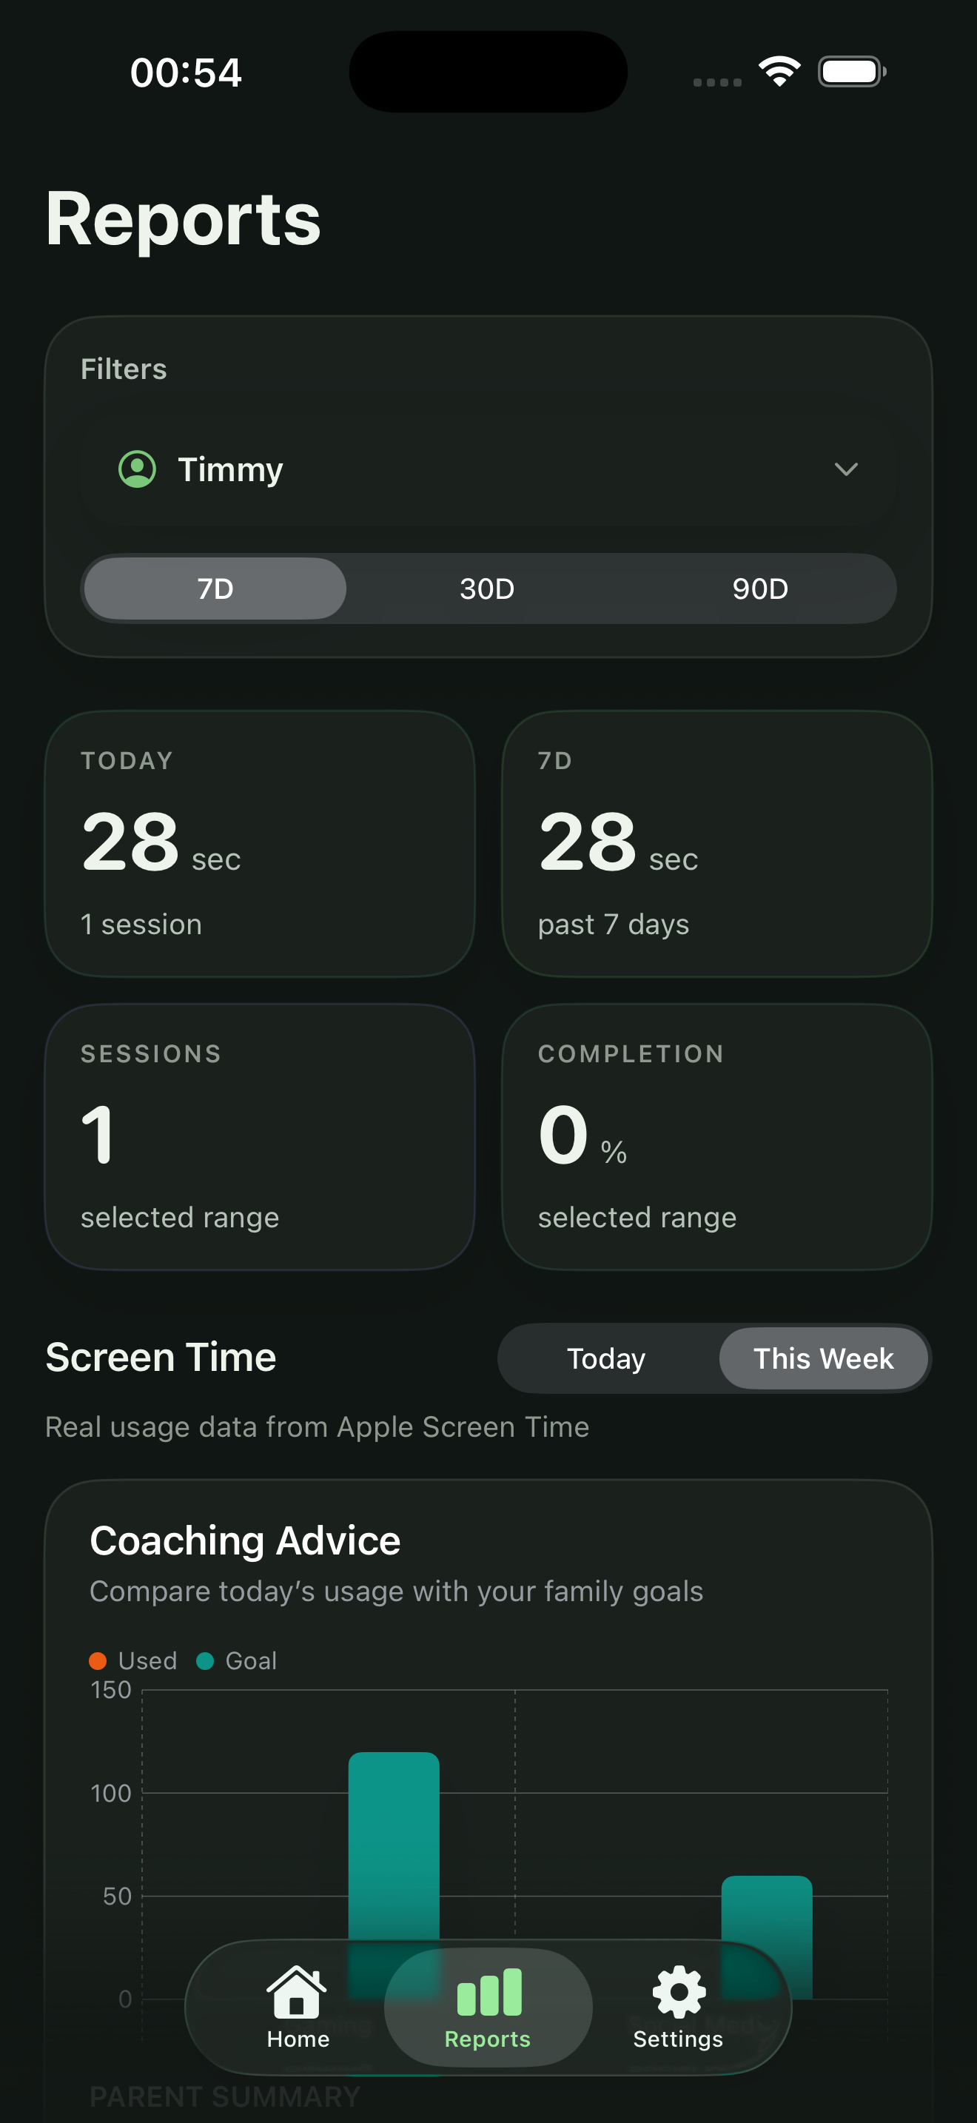Click Timmy's profile avatar icon
This screenshot has width=977, height=2123.
pos(137,469)
